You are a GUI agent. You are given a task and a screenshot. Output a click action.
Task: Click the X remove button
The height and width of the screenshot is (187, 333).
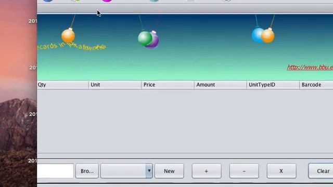pos(281,171)
